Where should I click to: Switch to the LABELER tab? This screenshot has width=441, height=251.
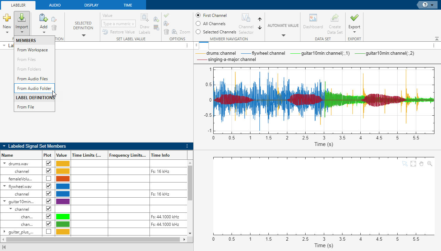pyautogui.click(x=18, y=5)
